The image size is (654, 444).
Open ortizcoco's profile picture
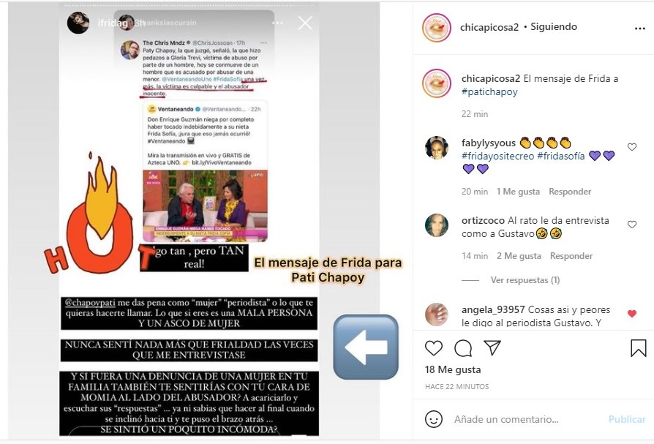436,225
